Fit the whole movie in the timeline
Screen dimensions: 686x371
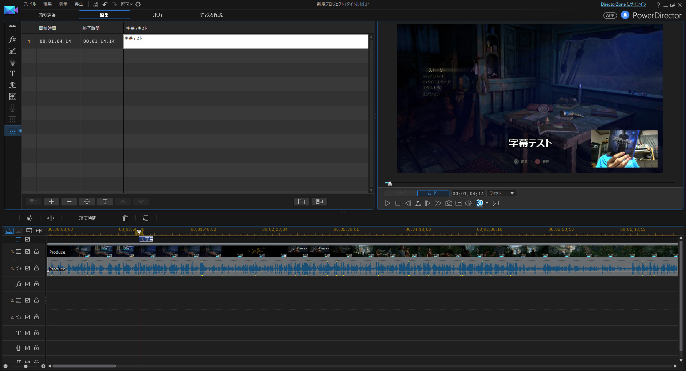(x=39, y=230)
